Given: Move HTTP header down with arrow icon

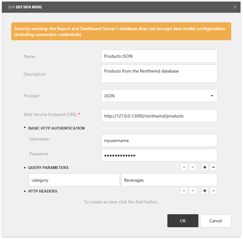Looking at the screenshot, I should point(193,191).
